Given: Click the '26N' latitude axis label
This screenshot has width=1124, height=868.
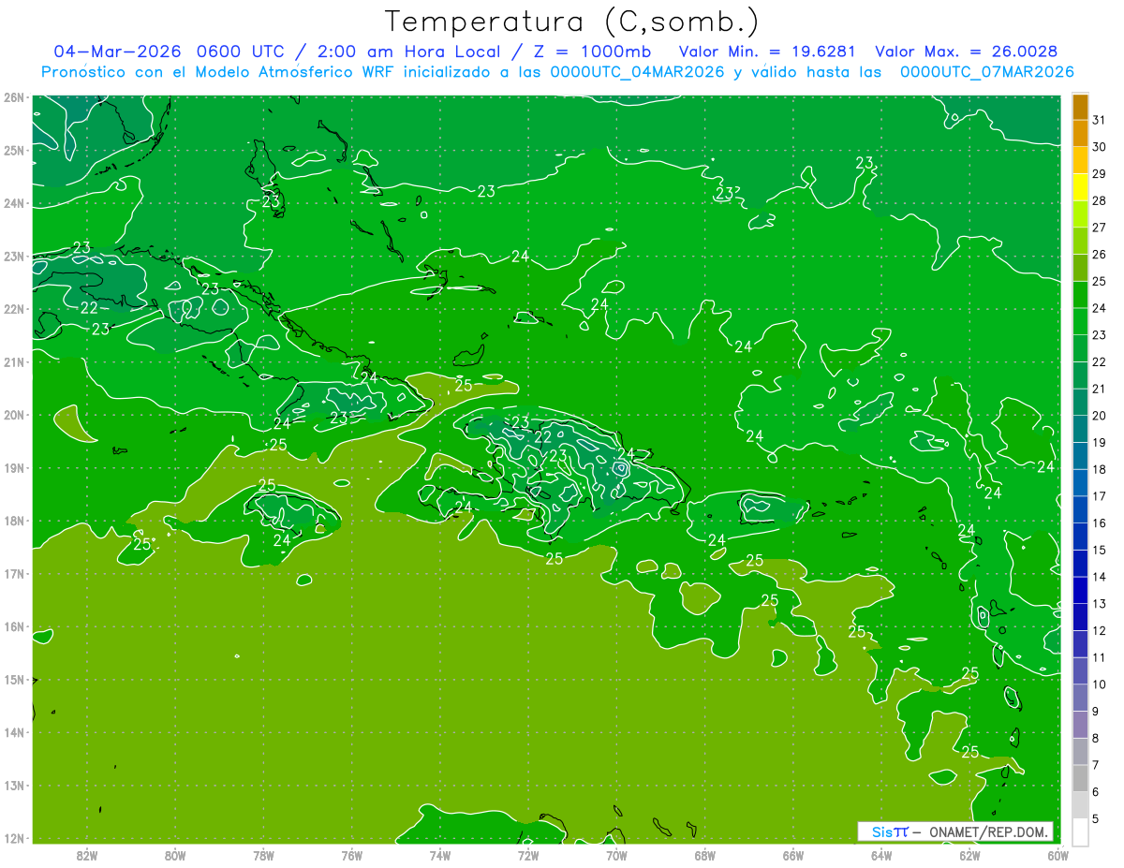Looking at the screenshot, I should [13, 97].
